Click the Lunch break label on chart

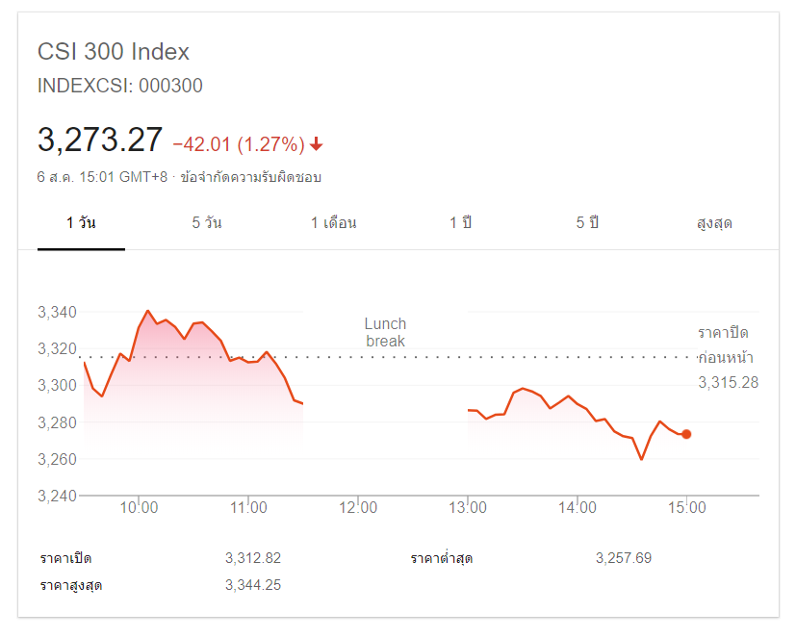pyautogui.click(x=385, y=332)
